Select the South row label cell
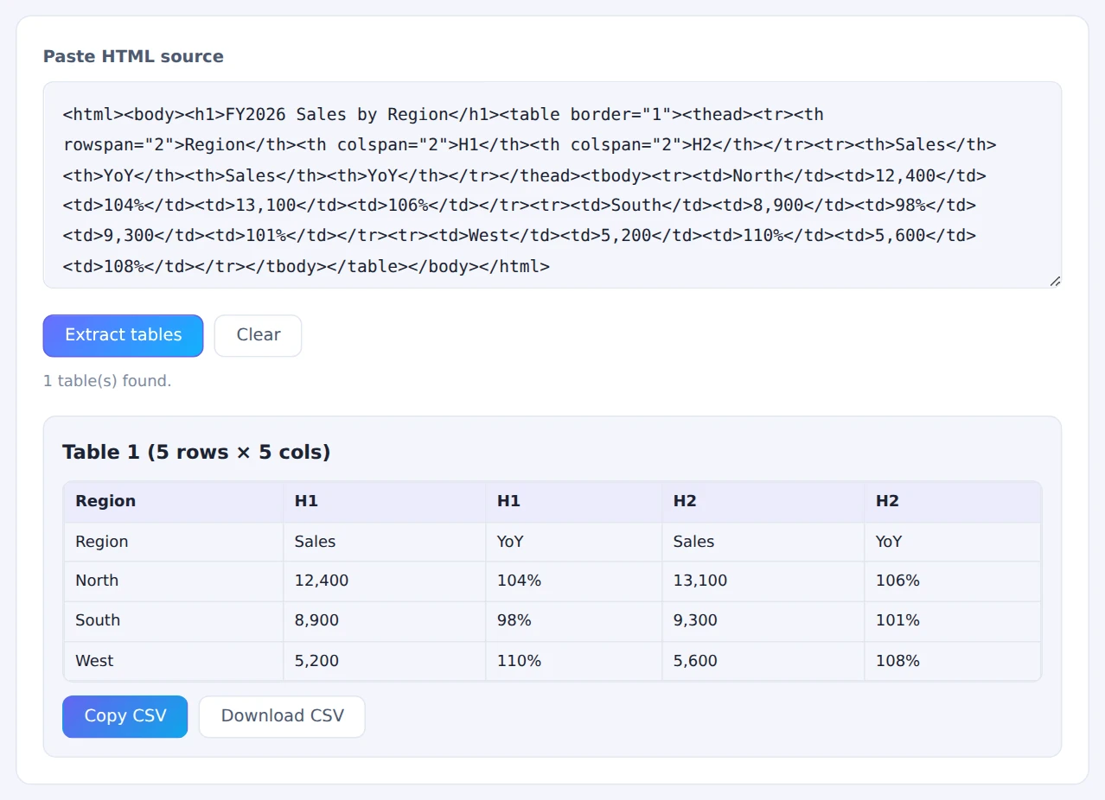Image resolution: width=1105 pixels, height=800 pixels. click(x=173, y=620)
